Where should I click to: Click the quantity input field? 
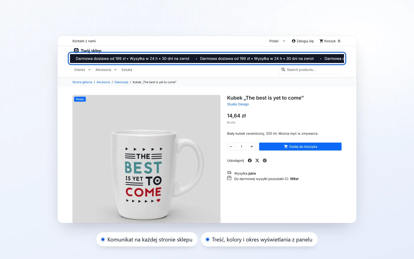(241, 147)
